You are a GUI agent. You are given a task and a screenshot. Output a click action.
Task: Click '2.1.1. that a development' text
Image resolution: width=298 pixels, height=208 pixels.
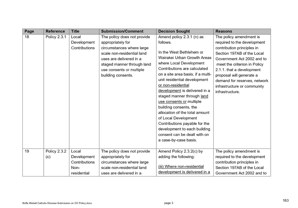coord(238,70)
